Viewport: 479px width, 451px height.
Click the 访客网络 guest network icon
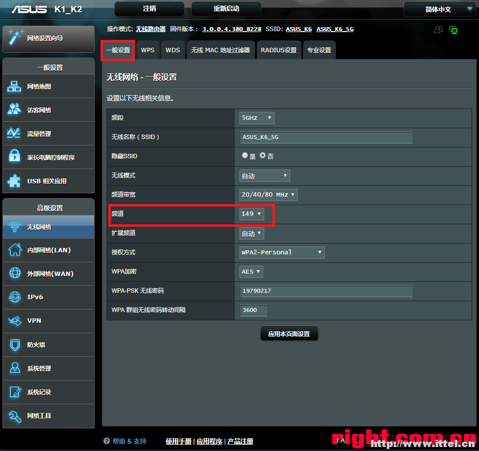(x=14, y=110)
